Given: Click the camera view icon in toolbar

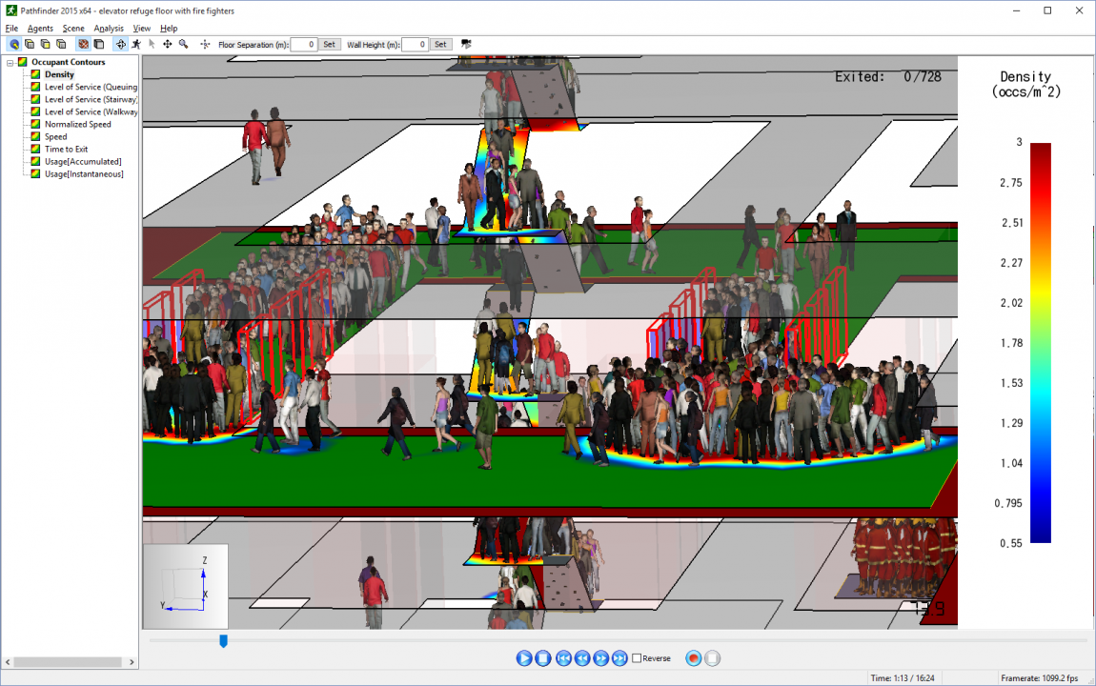Looking at the screenshot, I should [x=466, y=44].
